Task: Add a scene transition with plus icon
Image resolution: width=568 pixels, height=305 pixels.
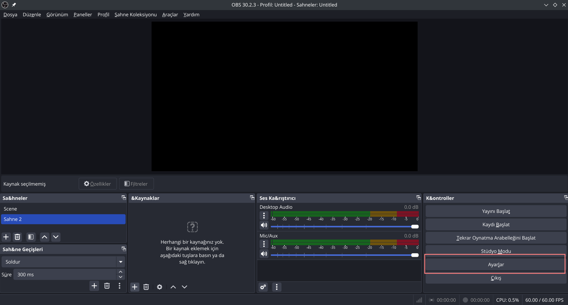Action: [x=94, y=286]
